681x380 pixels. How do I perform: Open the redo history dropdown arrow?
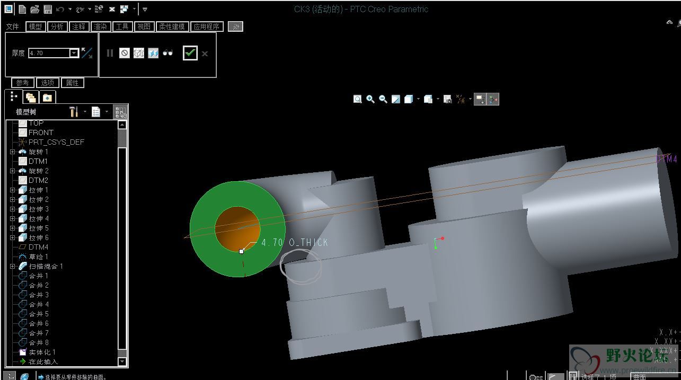click(89, 9)
